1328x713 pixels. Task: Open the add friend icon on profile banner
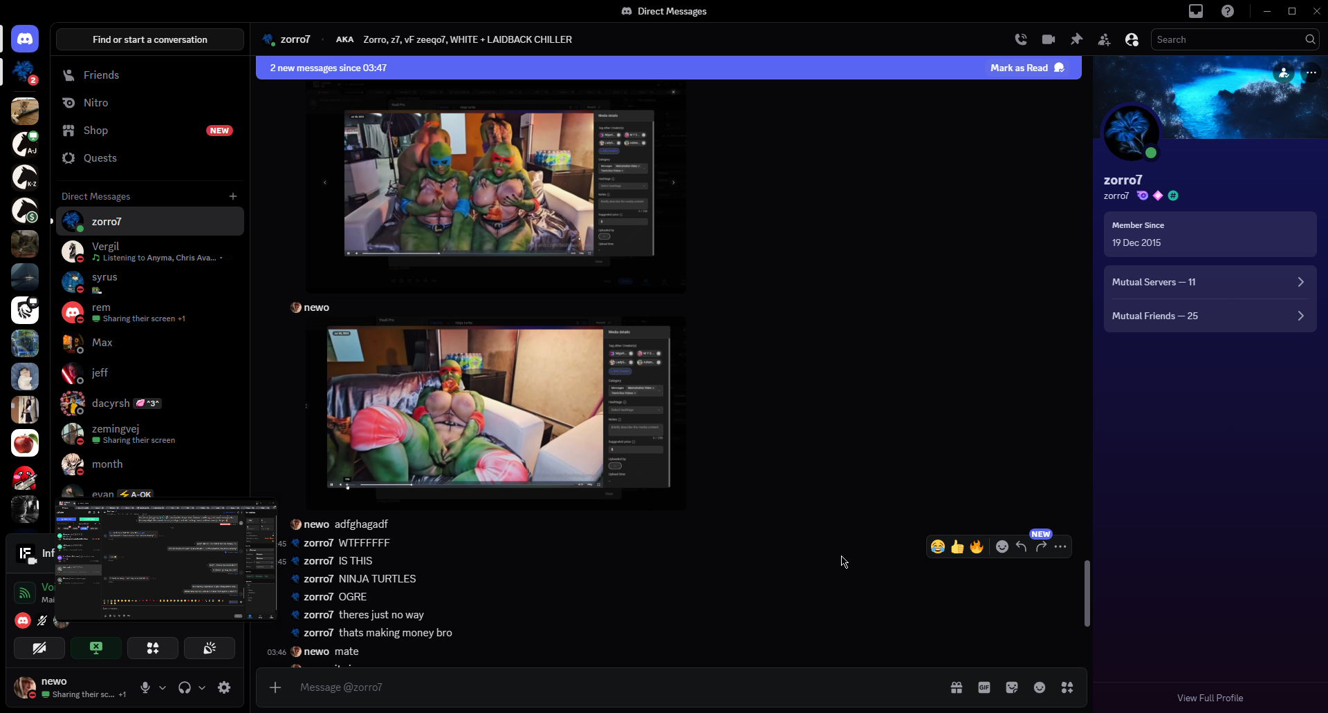(1284, 73)
